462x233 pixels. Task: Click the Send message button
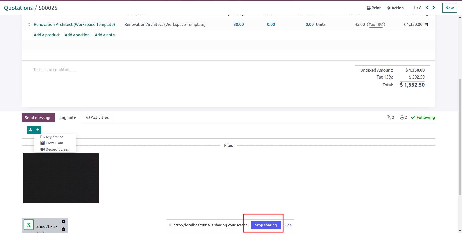[38, 118]
